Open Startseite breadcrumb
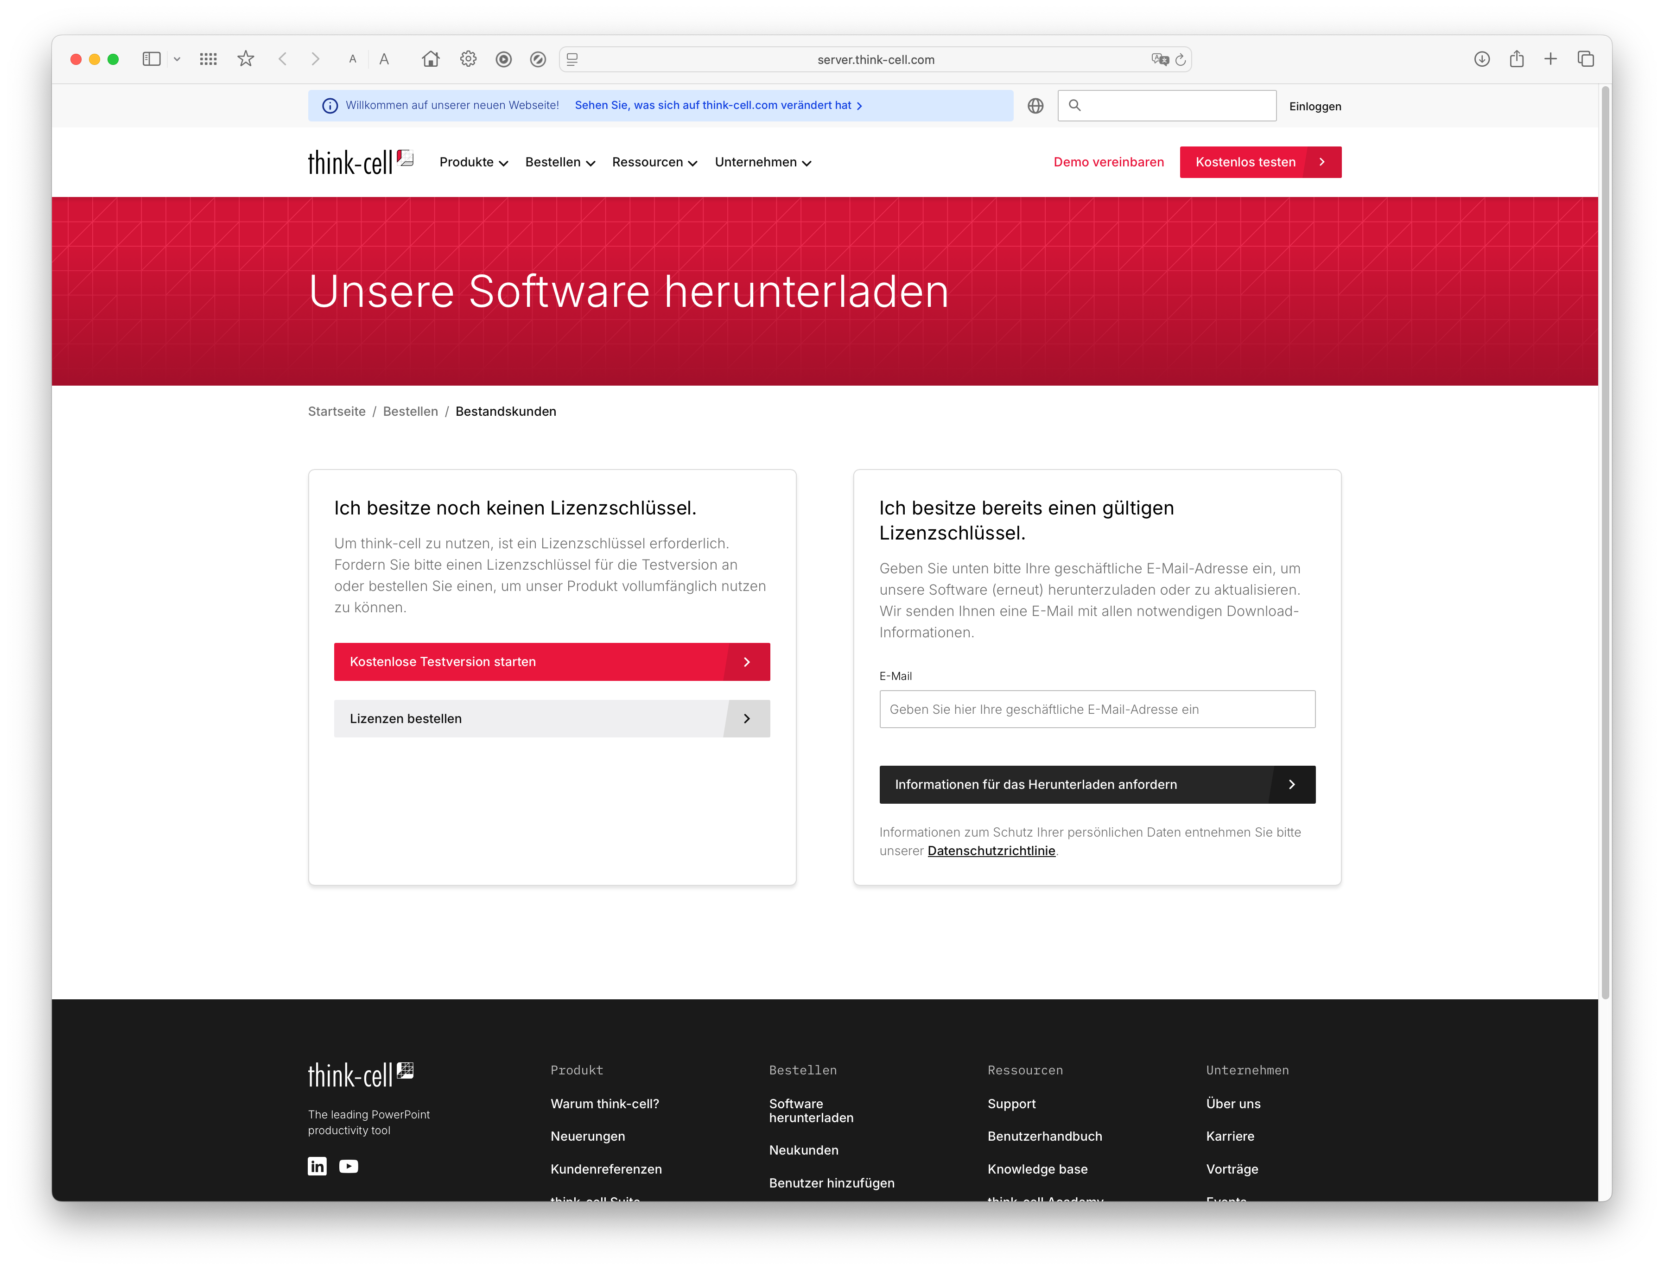This screenshot has width=1664, height=1270. [337, 411]
